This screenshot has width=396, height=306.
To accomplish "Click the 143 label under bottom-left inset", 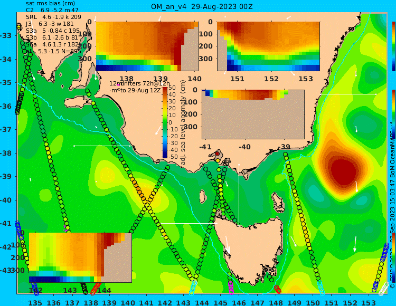I will (x=70, y=291).
